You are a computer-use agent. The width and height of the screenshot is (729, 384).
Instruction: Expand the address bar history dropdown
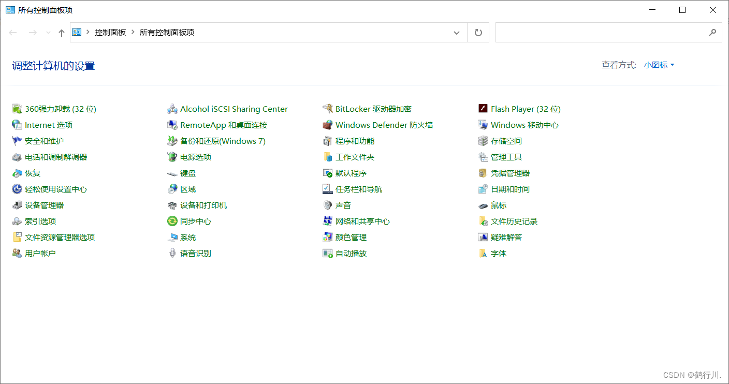tap(457, 33)
